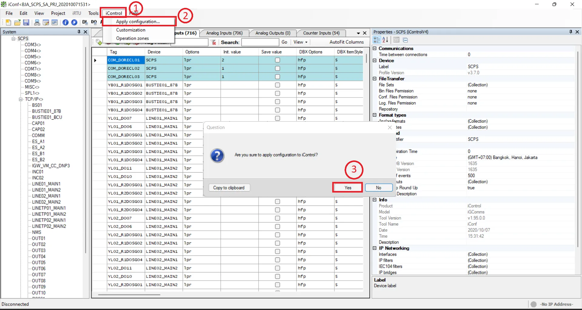Open the tab list dropdown arrow

tap(358, 33)
